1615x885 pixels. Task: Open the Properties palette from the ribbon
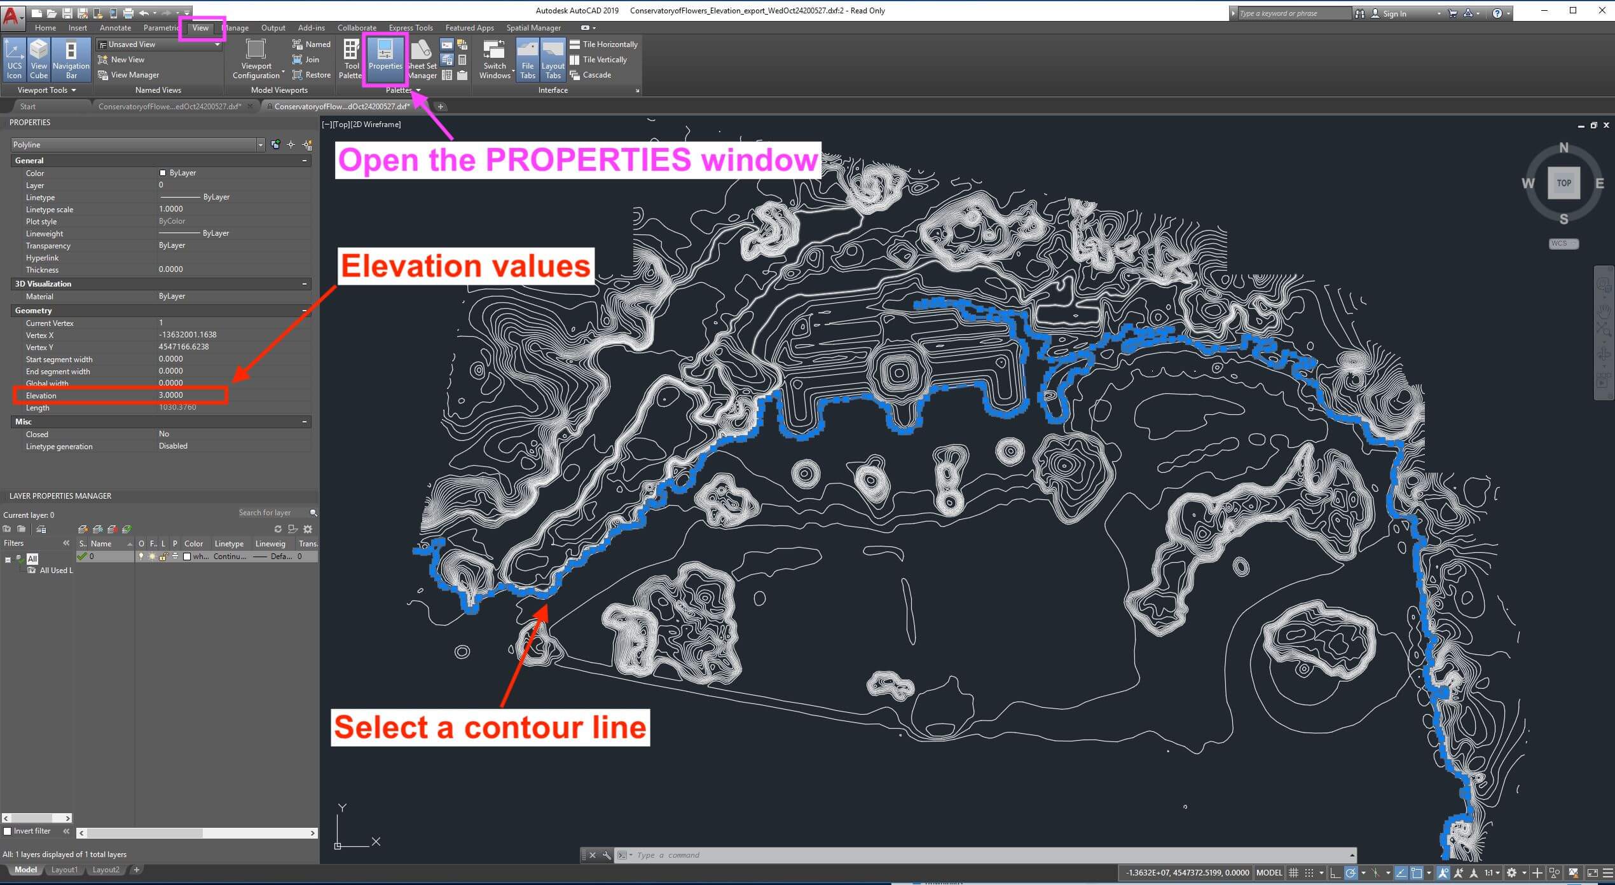[x=385, y=59]
